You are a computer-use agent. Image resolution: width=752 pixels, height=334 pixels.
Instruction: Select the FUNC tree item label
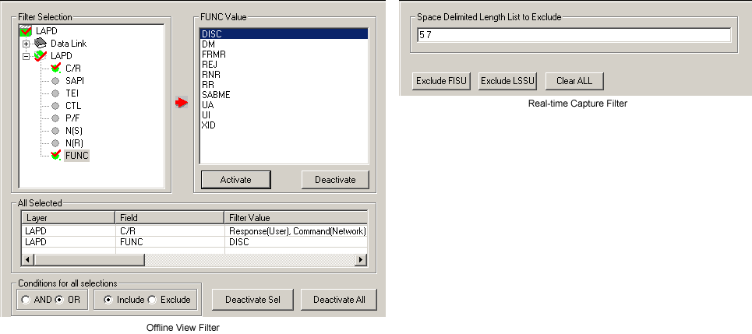[76, 156]
